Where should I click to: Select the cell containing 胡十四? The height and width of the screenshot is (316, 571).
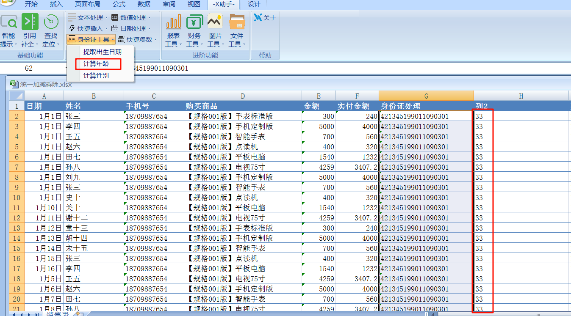94,238
